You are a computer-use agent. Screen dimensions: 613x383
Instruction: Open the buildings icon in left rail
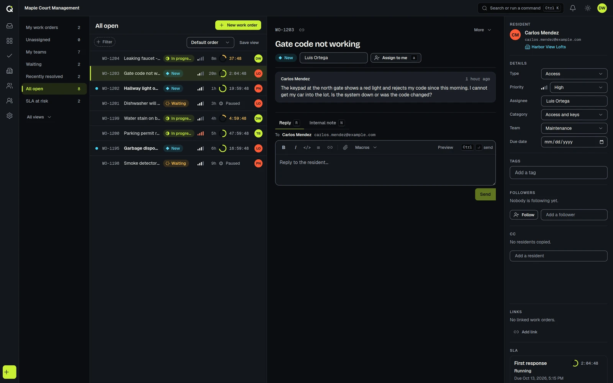[10, 70]
